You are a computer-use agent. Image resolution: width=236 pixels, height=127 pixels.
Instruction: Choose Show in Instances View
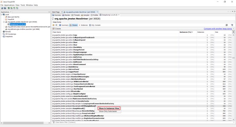point(109,108)
